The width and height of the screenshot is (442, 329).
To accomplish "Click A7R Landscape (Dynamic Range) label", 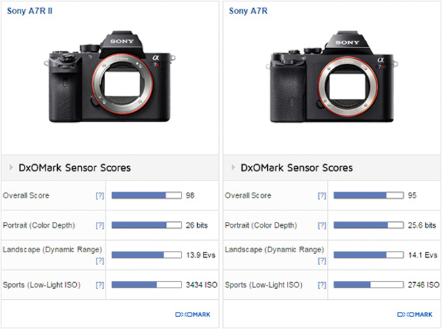I will pyautogui.click(x=275, y=250).
